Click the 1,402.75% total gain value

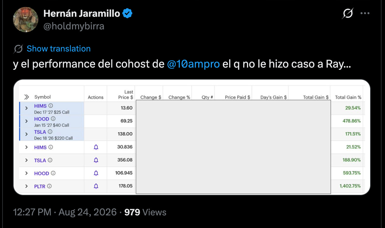coord(350,186)
